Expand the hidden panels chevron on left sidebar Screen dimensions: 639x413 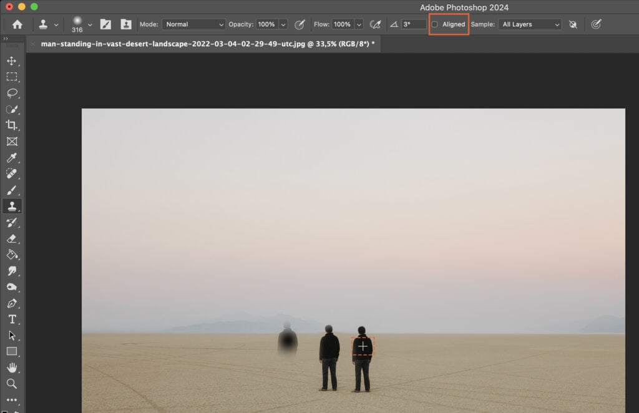point(7,37)
